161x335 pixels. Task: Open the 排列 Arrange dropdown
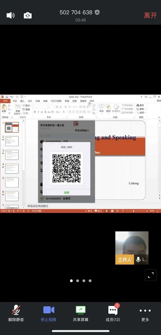108,108
